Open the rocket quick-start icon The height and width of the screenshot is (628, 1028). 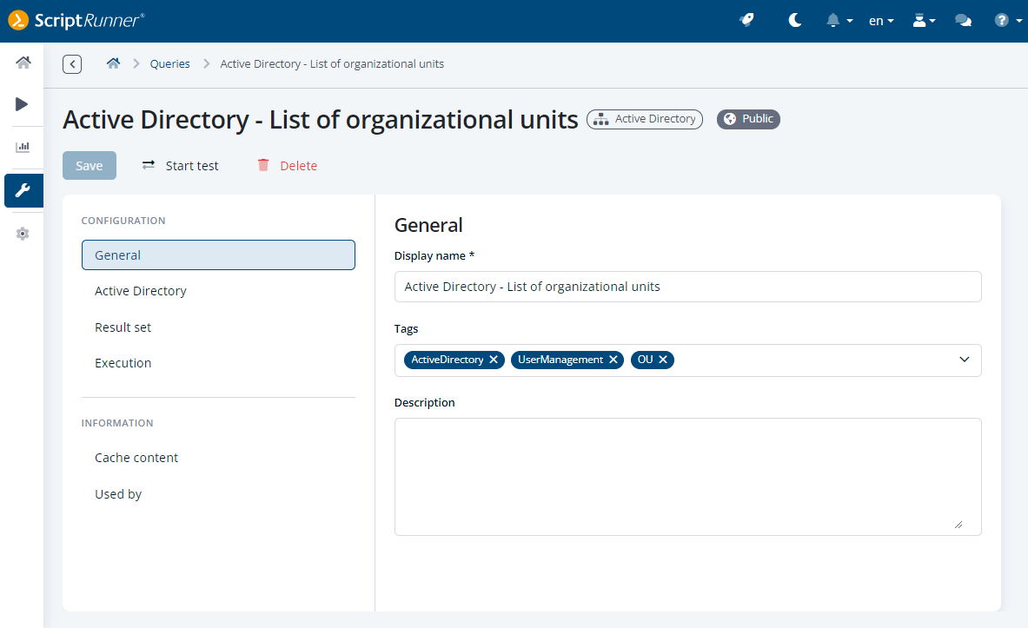coord(746,20)
